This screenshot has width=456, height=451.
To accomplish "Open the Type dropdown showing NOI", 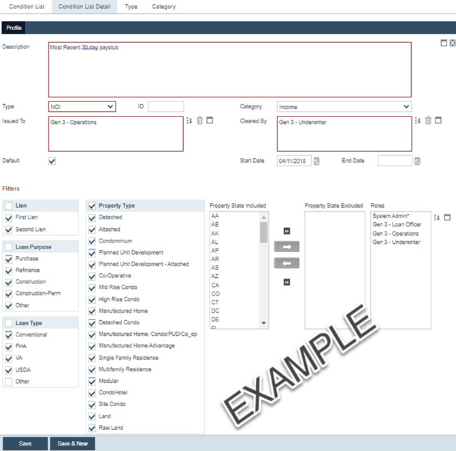I will 82,107.
